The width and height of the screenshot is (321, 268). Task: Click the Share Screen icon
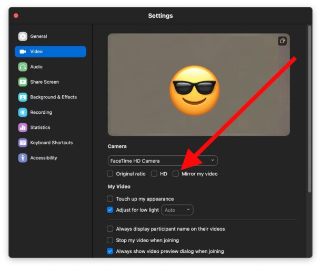23,82
